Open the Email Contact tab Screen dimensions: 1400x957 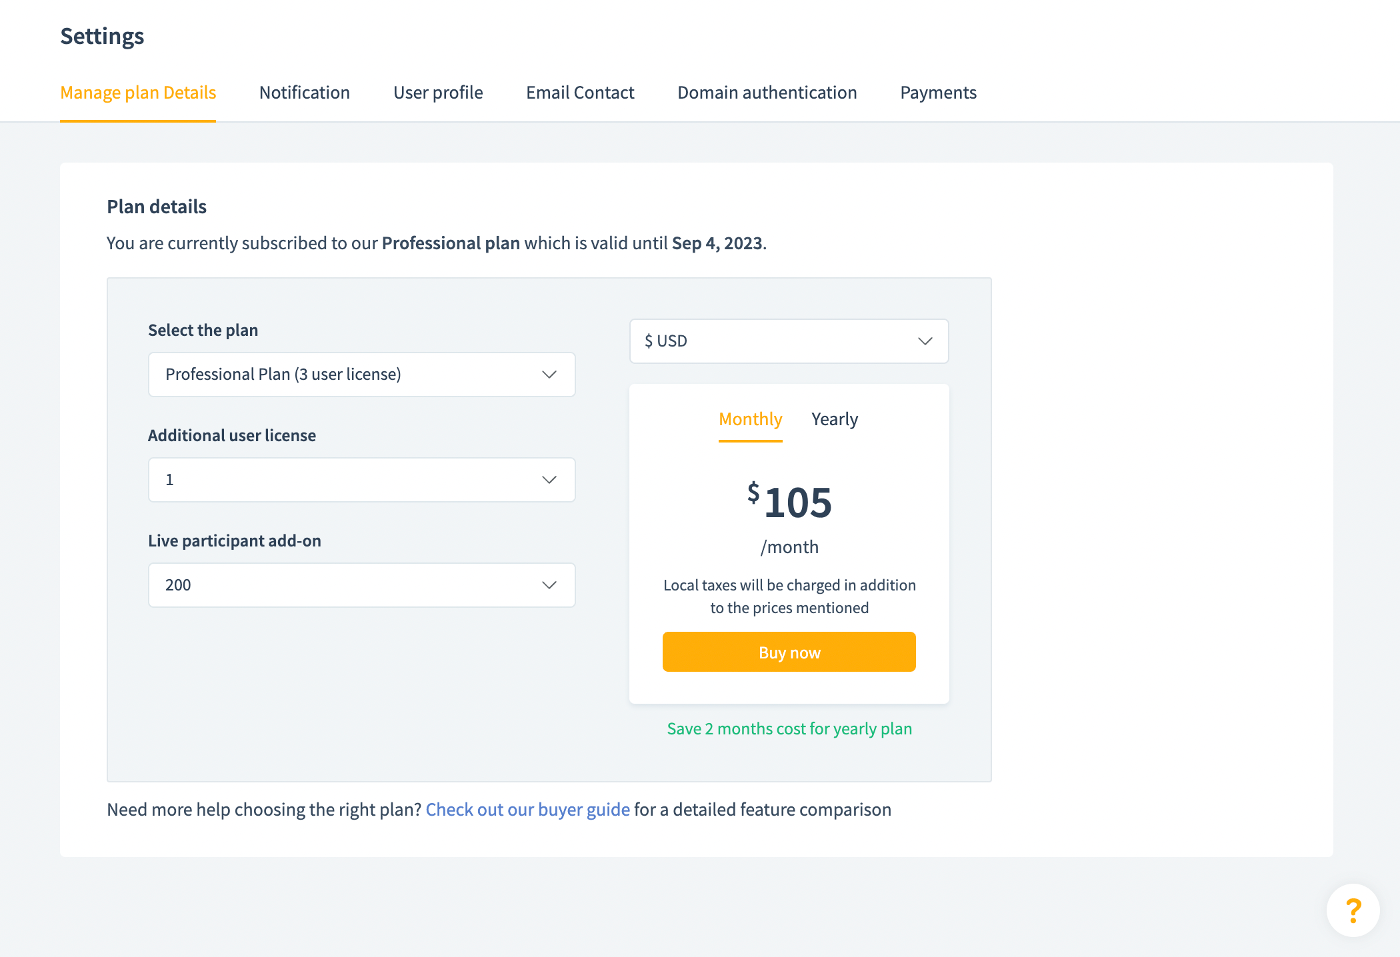(580, 93)
